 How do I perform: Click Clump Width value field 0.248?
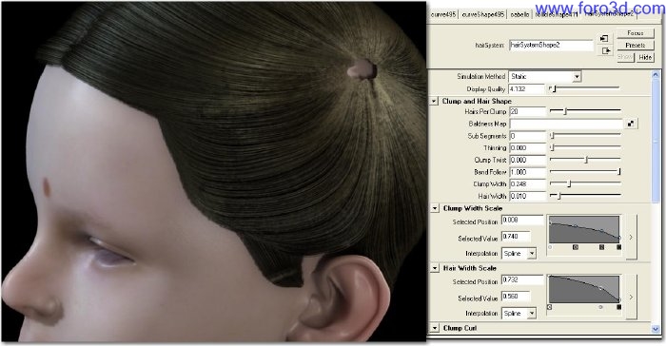527,183
